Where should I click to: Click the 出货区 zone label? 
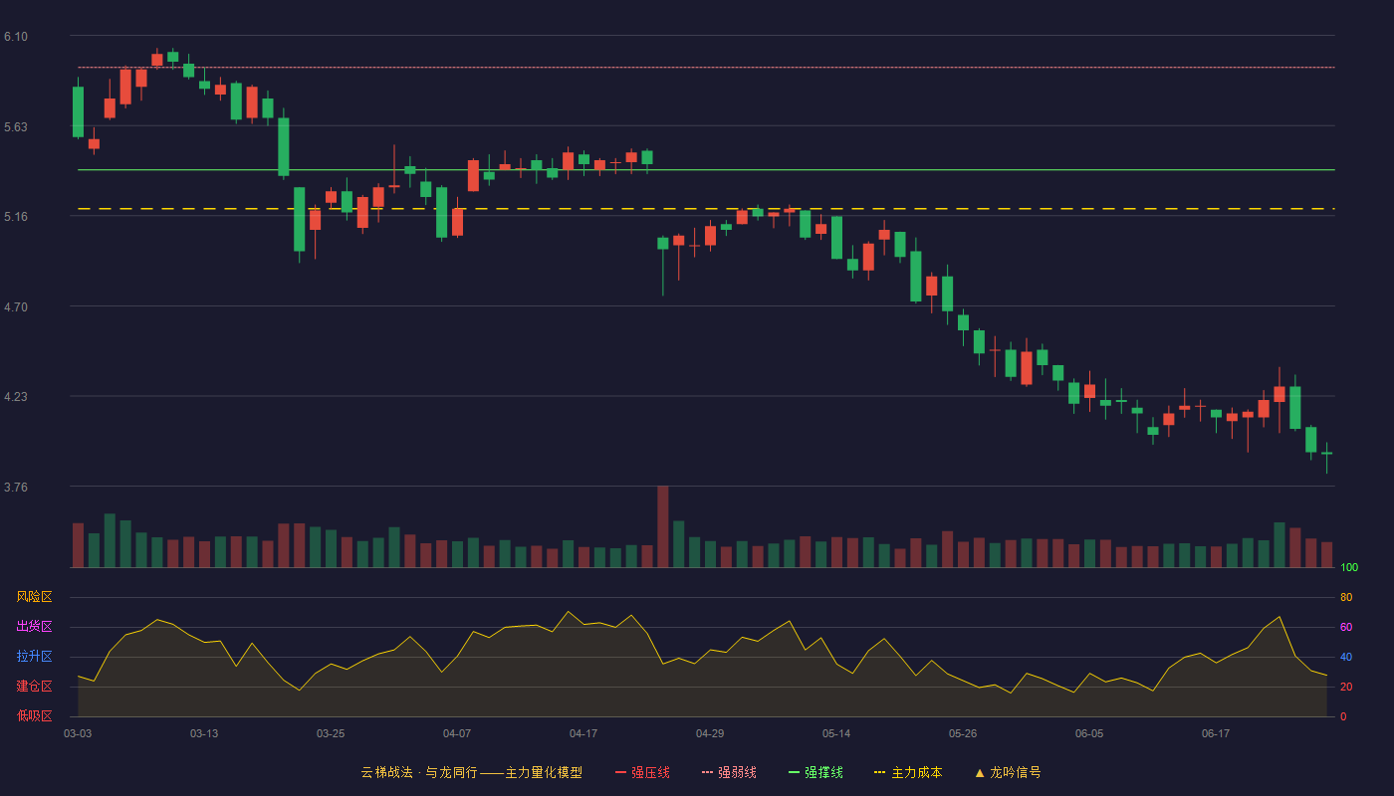coord(34,627)
